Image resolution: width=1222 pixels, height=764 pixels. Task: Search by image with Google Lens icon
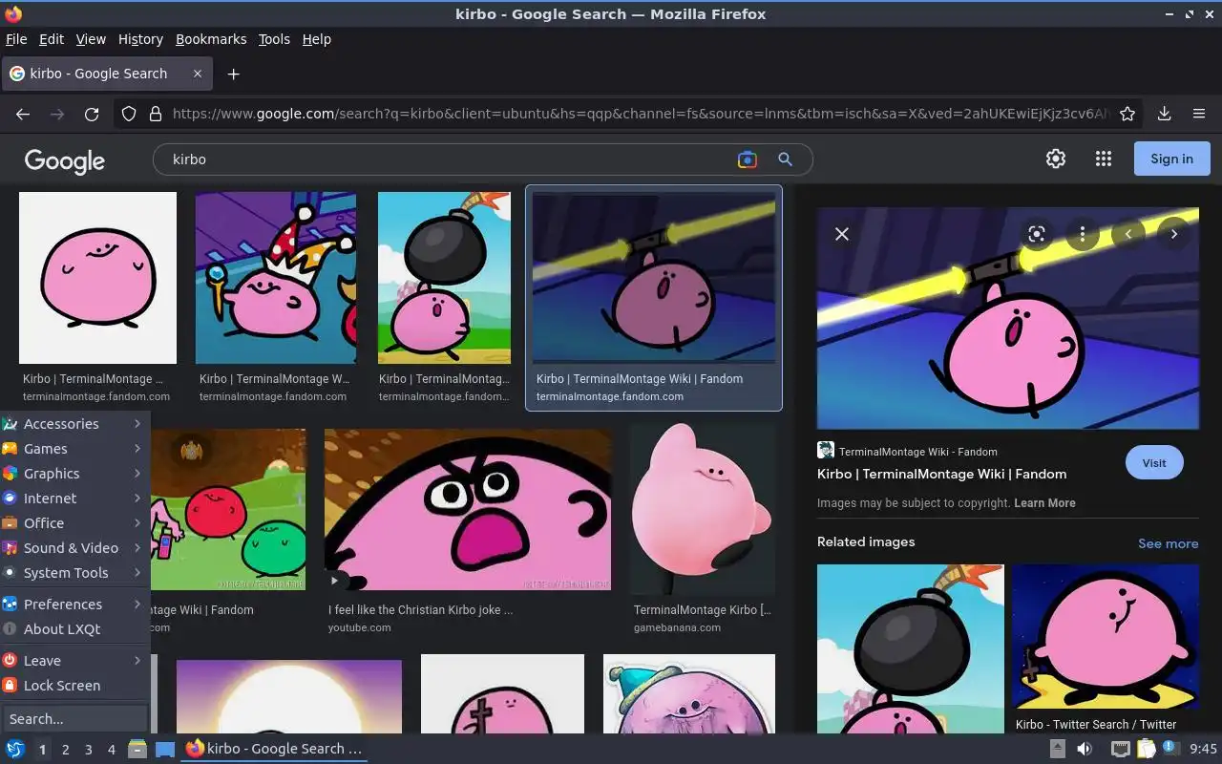tap(748, 159)
